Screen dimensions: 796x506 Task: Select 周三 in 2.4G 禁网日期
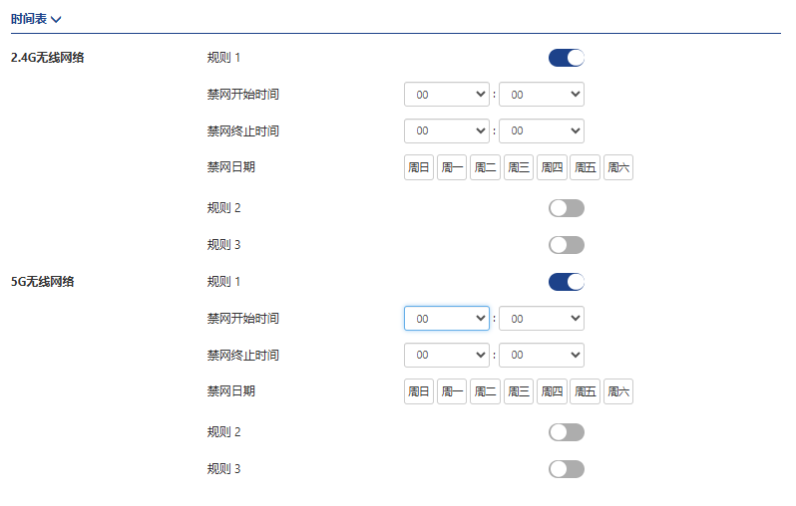519,167
